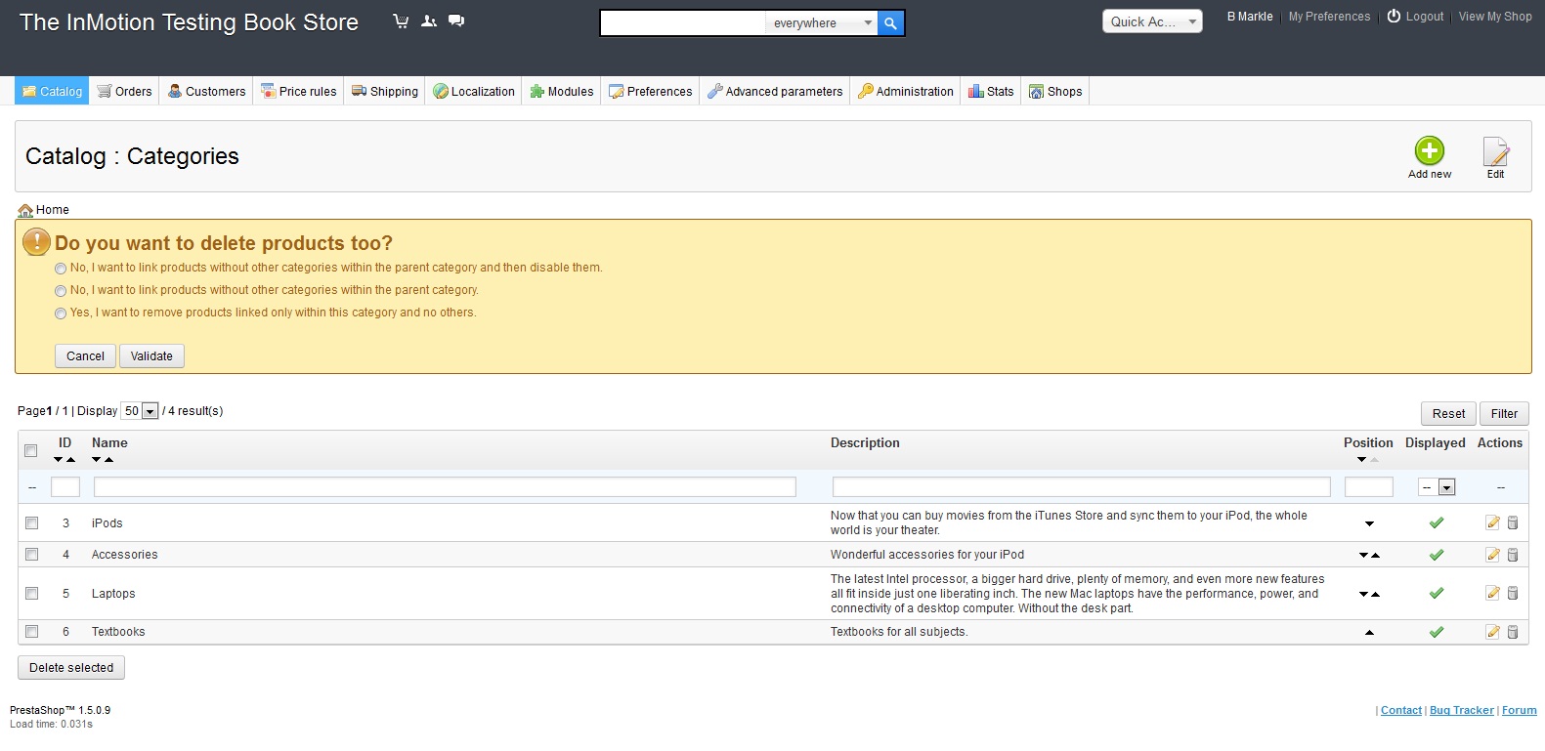The width and height of the screenshot is (1545, 751).
Task: Click the magnifier search button
Action: pyautogui.click(x=890, y=23)
